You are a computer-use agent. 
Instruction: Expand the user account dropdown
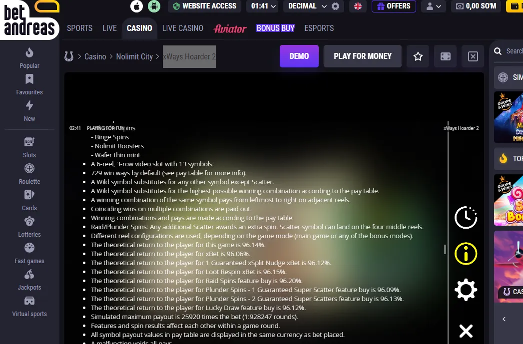point(434,6)
